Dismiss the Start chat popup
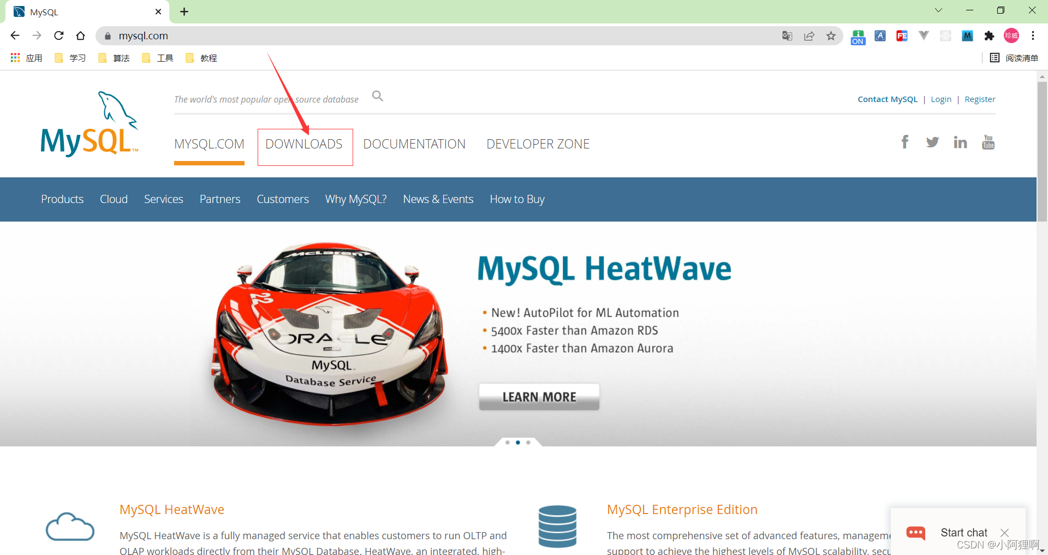Screen dimensions: 1048x555 coord(1004,533)
